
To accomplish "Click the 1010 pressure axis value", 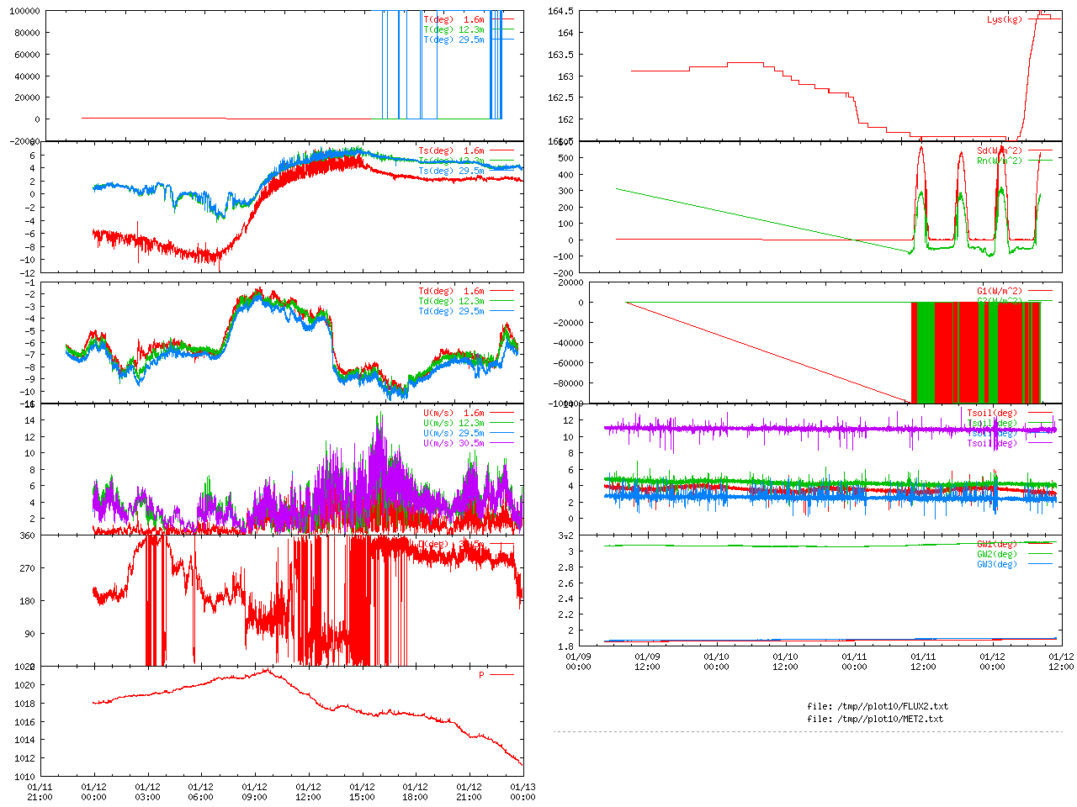I will [x=25, y=778].
